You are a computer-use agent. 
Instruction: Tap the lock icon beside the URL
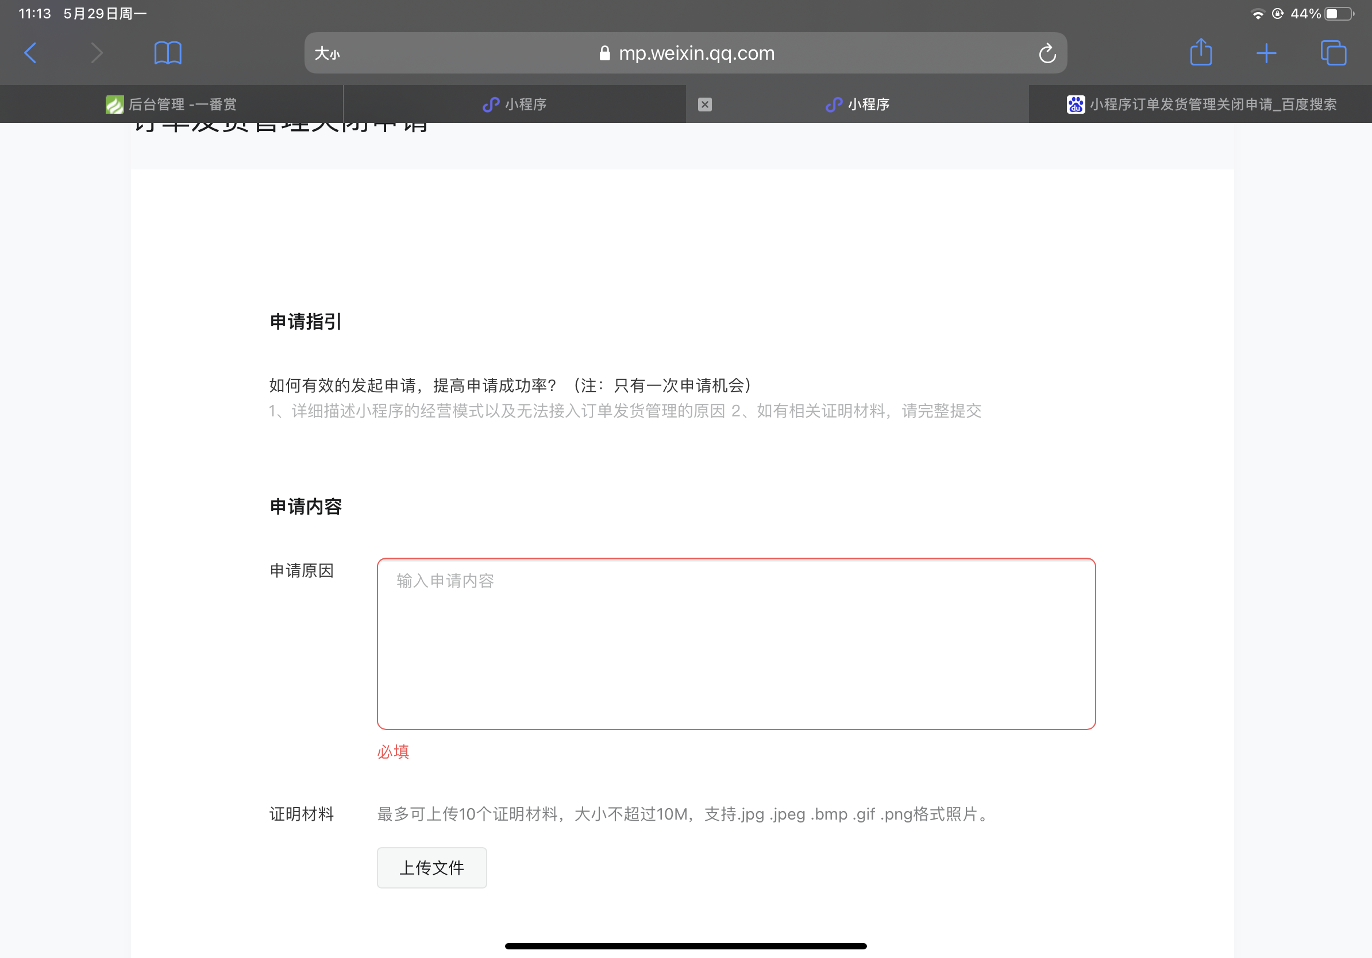[x=605, y=54]
